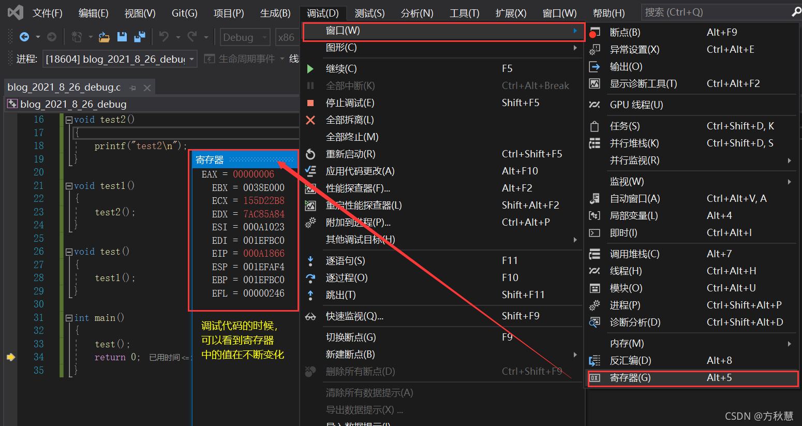The width and height of the screenshot is (802, 426).
Task: Open the 生成(B) menu
Action: 275,13
